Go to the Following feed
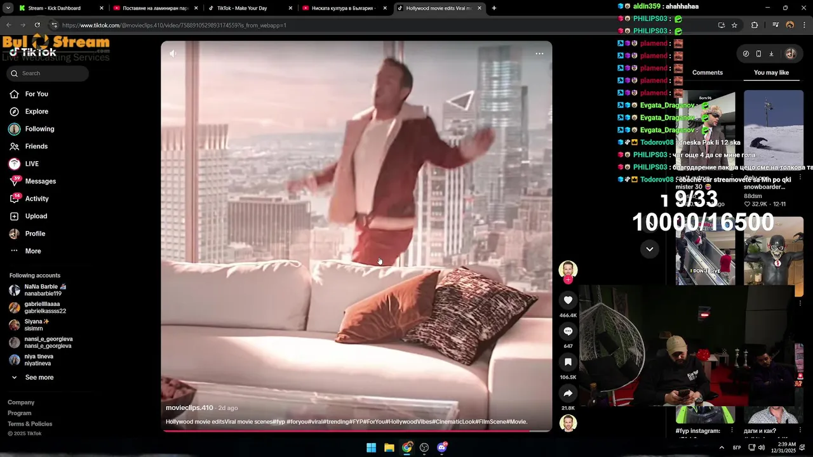The height and width of the screenshot is (457, 813). [x=39, y=129]
